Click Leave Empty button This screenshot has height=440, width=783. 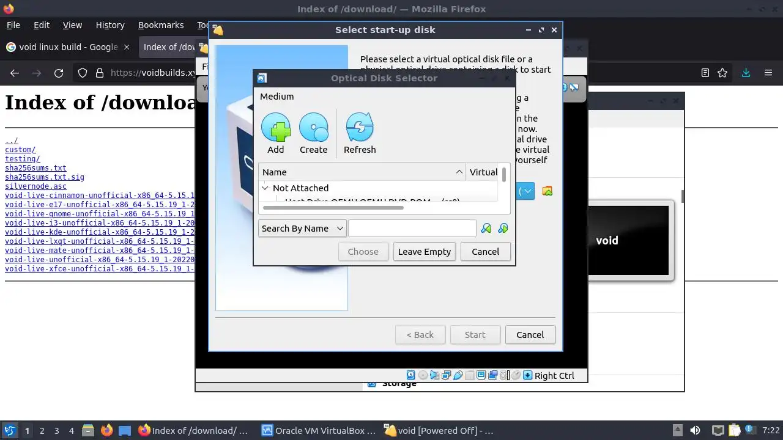click(x=425, y=252)
